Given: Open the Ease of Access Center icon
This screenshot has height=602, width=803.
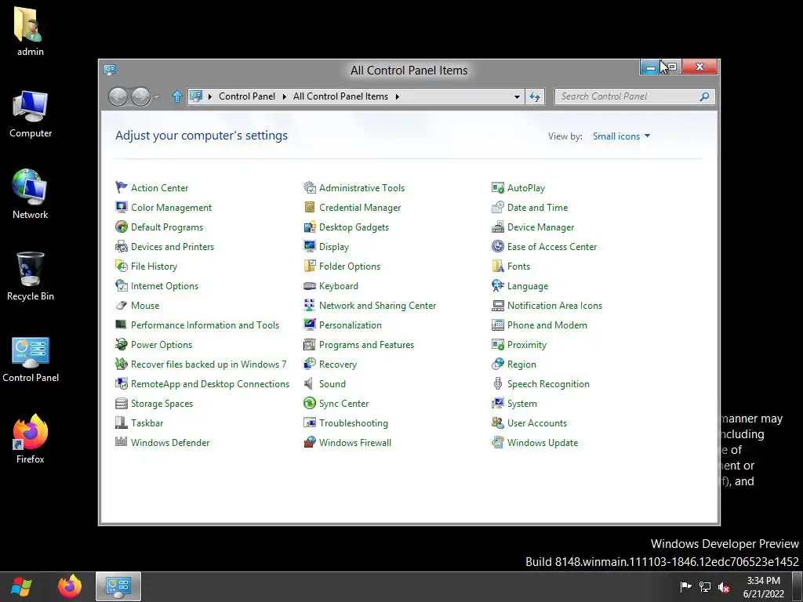Looking at the screenshot, I should click(x=498, y=247).
